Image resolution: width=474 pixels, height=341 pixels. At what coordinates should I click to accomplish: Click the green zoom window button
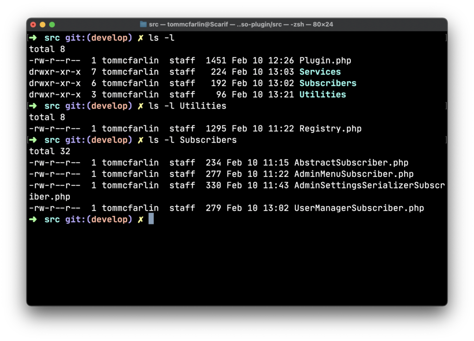point(52,25)
